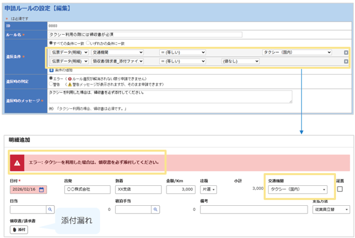Open second row 伝票データ(明細) dropdown
355x238 pixels.
click(69, 61)
